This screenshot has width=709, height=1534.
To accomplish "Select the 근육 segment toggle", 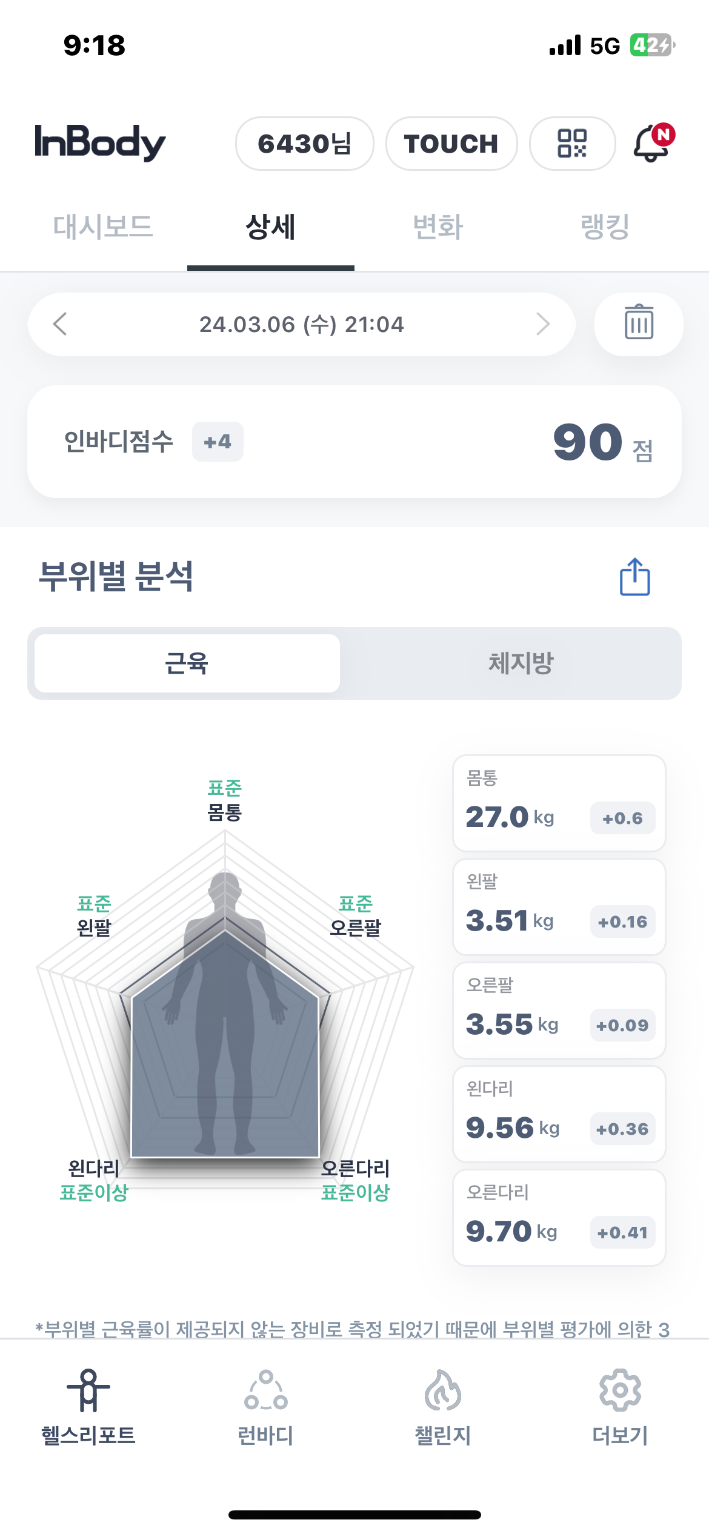I will 187,663.
